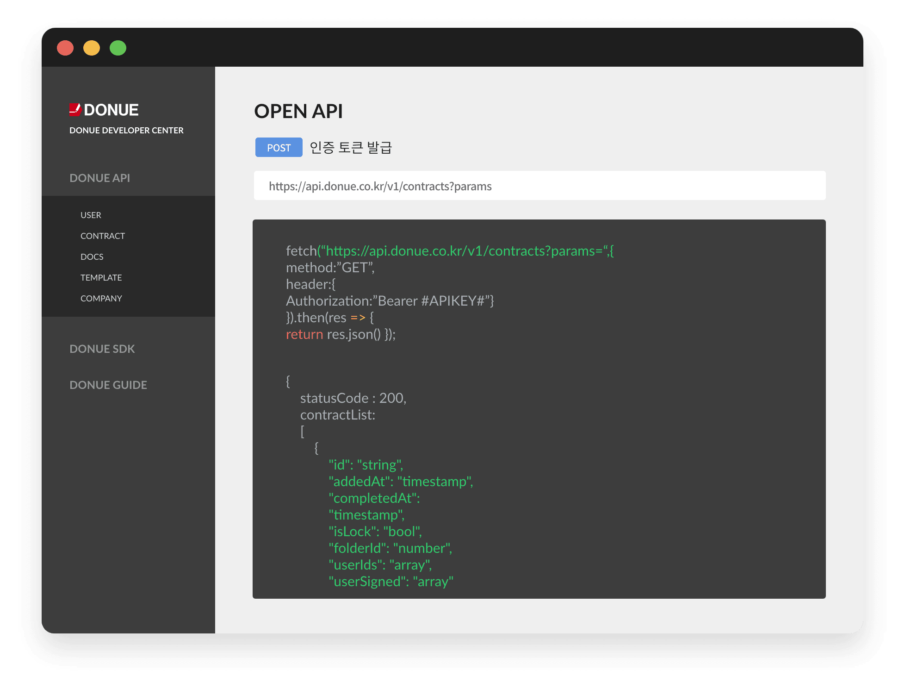Image resolution: width=905 pixels, height=689 pixels.
Task: Click the "userSigned": "array" field
Action: pos(391,582)
